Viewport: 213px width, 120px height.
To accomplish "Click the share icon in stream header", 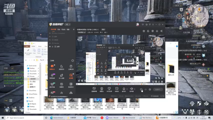I will [x=161, y=31].
